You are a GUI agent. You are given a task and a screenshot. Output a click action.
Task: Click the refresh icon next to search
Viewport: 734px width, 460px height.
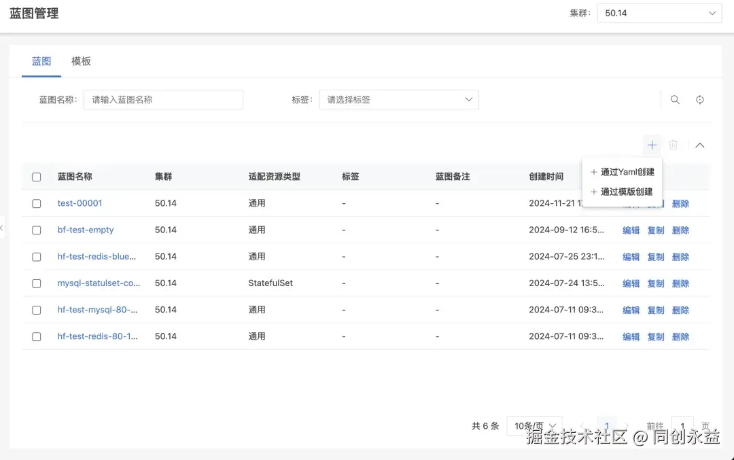pos(700,99)
